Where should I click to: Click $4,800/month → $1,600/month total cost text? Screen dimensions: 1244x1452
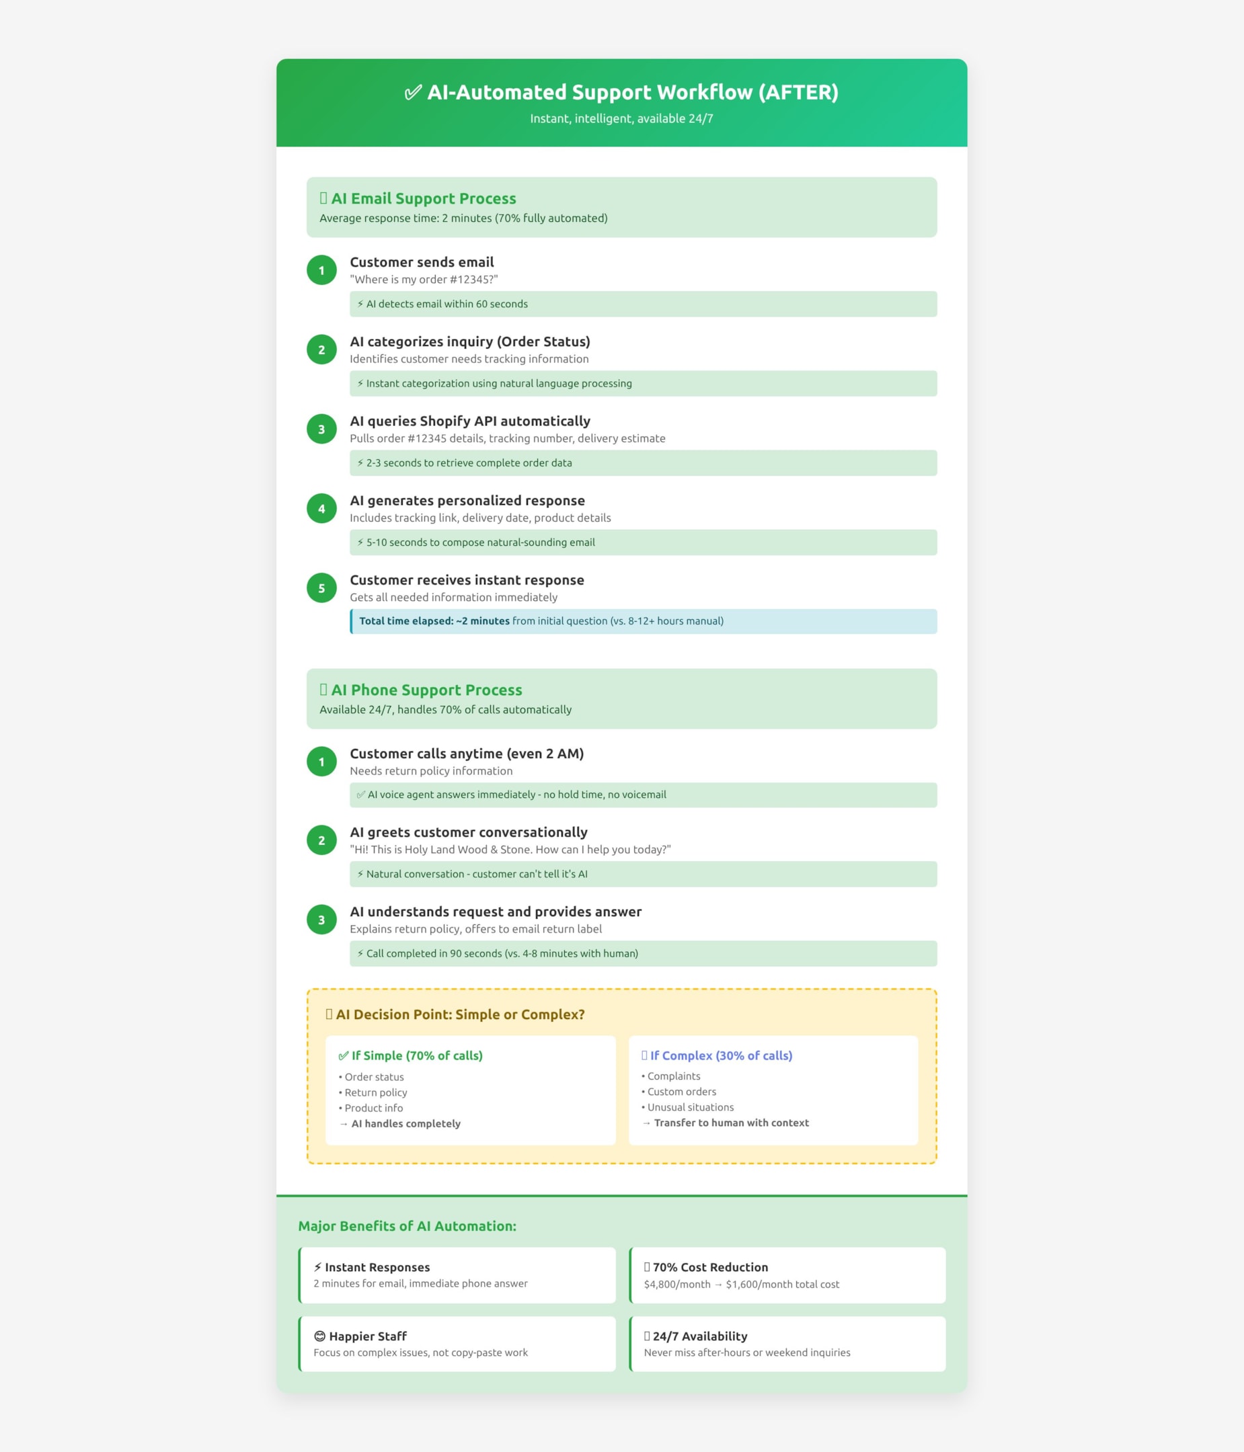742,1284
